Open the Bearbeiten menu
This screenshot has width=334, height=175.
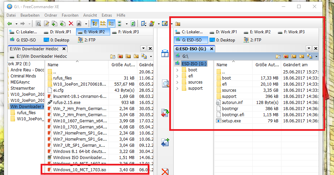click(x=30, y=15)
